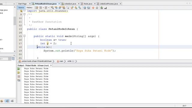Viewport: 192px width, 108px height.
Task: Click the class icon in the breadcrumb bar
Action: [x=20, y=61]
